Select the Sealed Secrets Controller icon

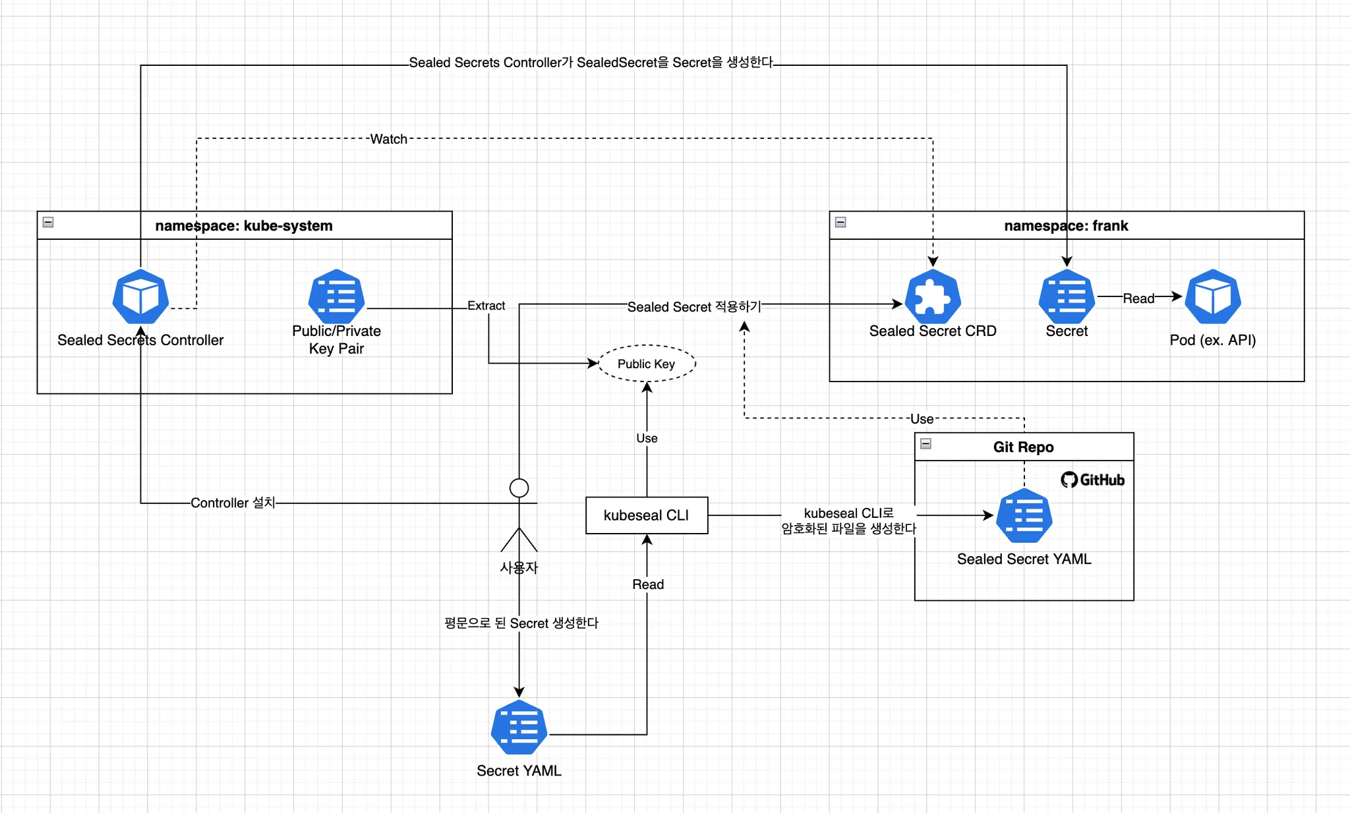[140, 298]
